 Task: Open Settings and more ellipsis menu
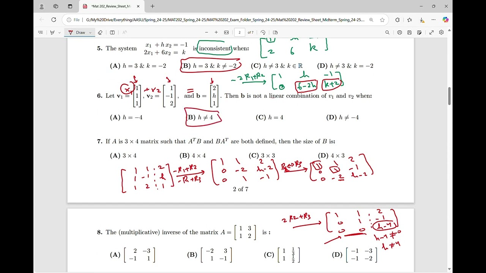[434, 20]
